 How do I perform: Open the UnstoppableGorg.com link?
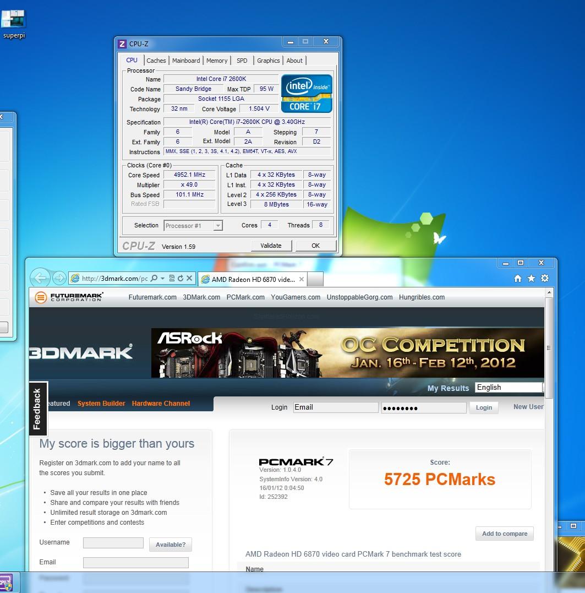pos(359,297)
